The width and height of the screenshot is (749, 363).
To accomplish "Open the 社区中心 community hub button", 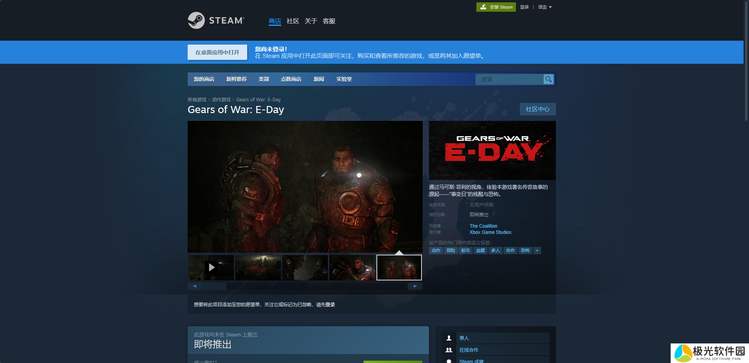I will pos(537,109).
